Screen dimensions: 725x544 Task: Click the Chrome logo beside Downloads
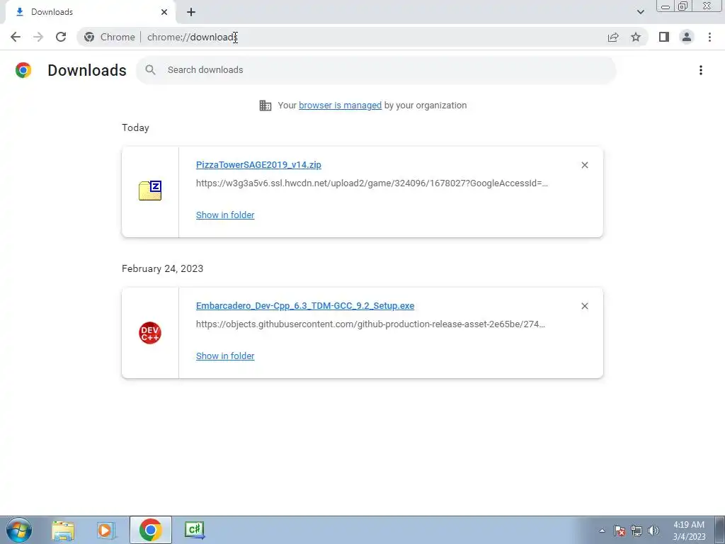coord(23,70)
